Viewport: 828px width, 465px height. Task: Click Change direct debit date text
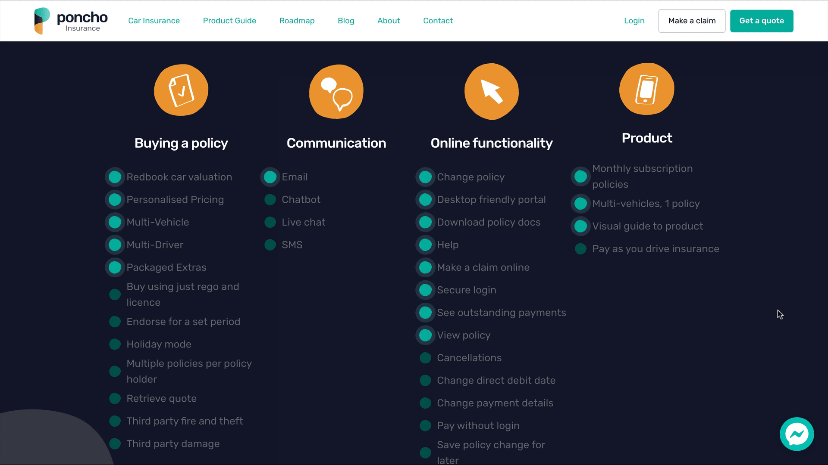[x=496, y=381]
